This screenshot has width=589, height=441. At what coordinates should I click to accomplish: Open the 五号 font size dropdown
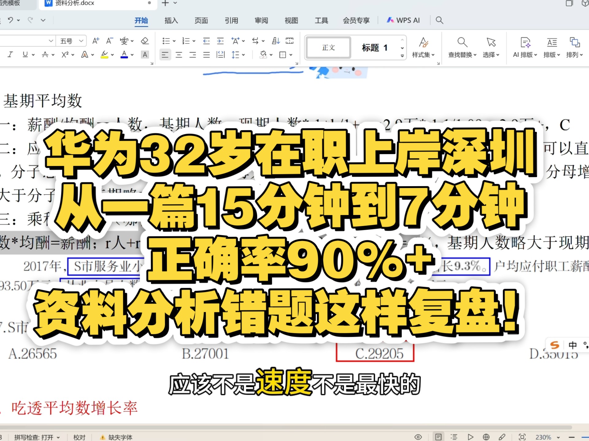click(x=81, y=41)
